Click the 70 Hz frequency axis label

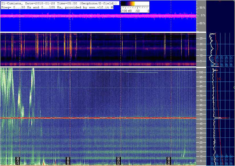(x=201, y=100)
